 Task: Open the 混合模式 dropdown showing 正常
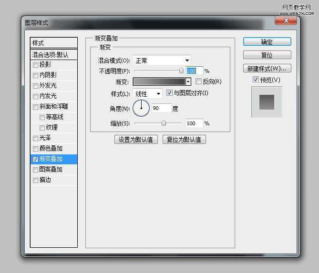click(162, 61)
